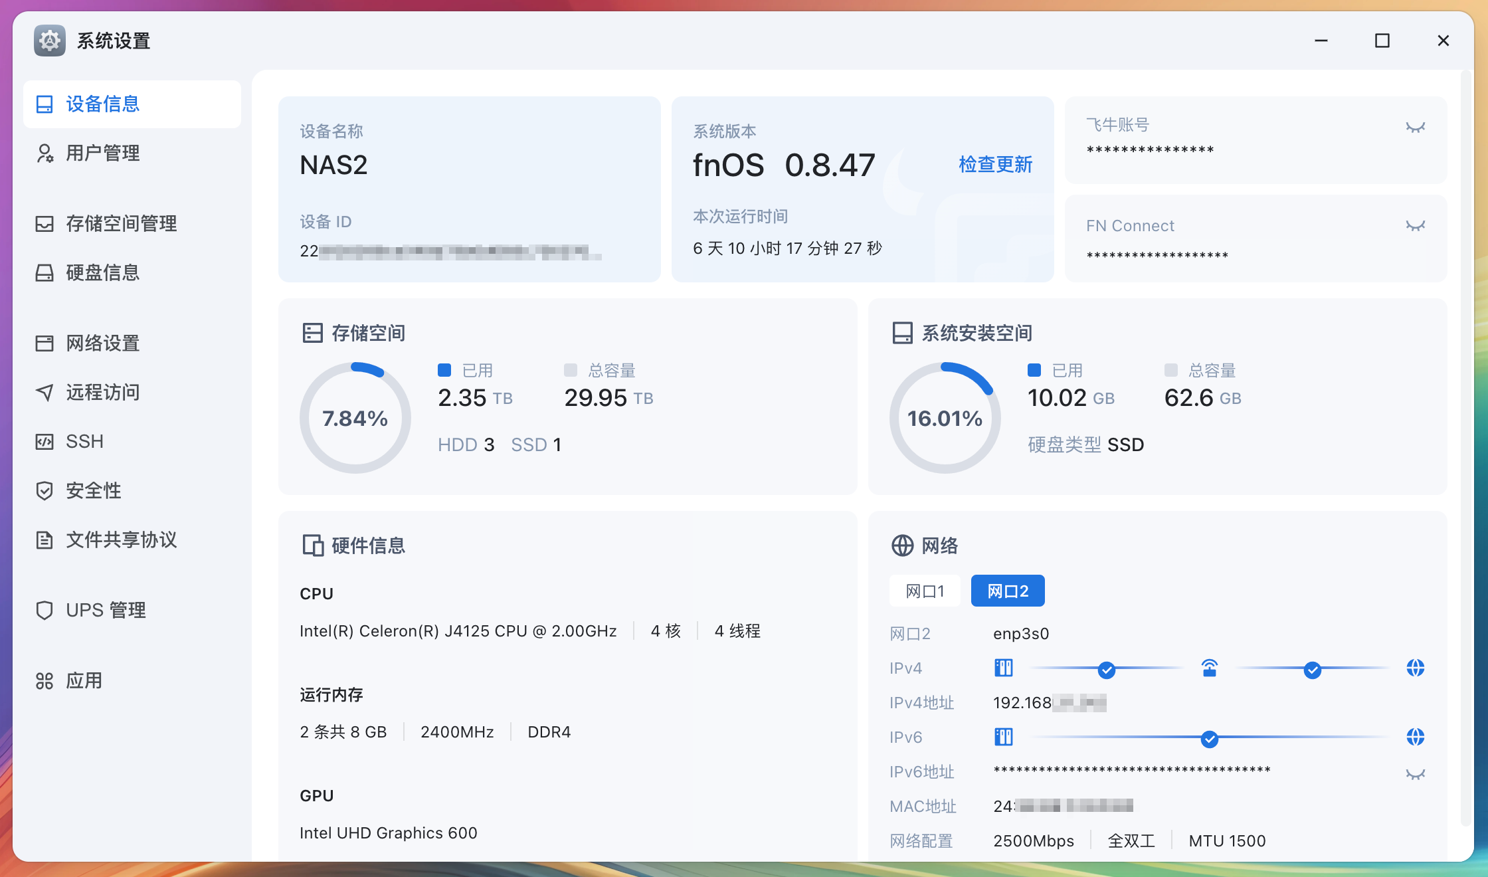This screenshot has width=1488, height=877.
Task: Show the hidden IPv6地址
Action: (1416, 774)
